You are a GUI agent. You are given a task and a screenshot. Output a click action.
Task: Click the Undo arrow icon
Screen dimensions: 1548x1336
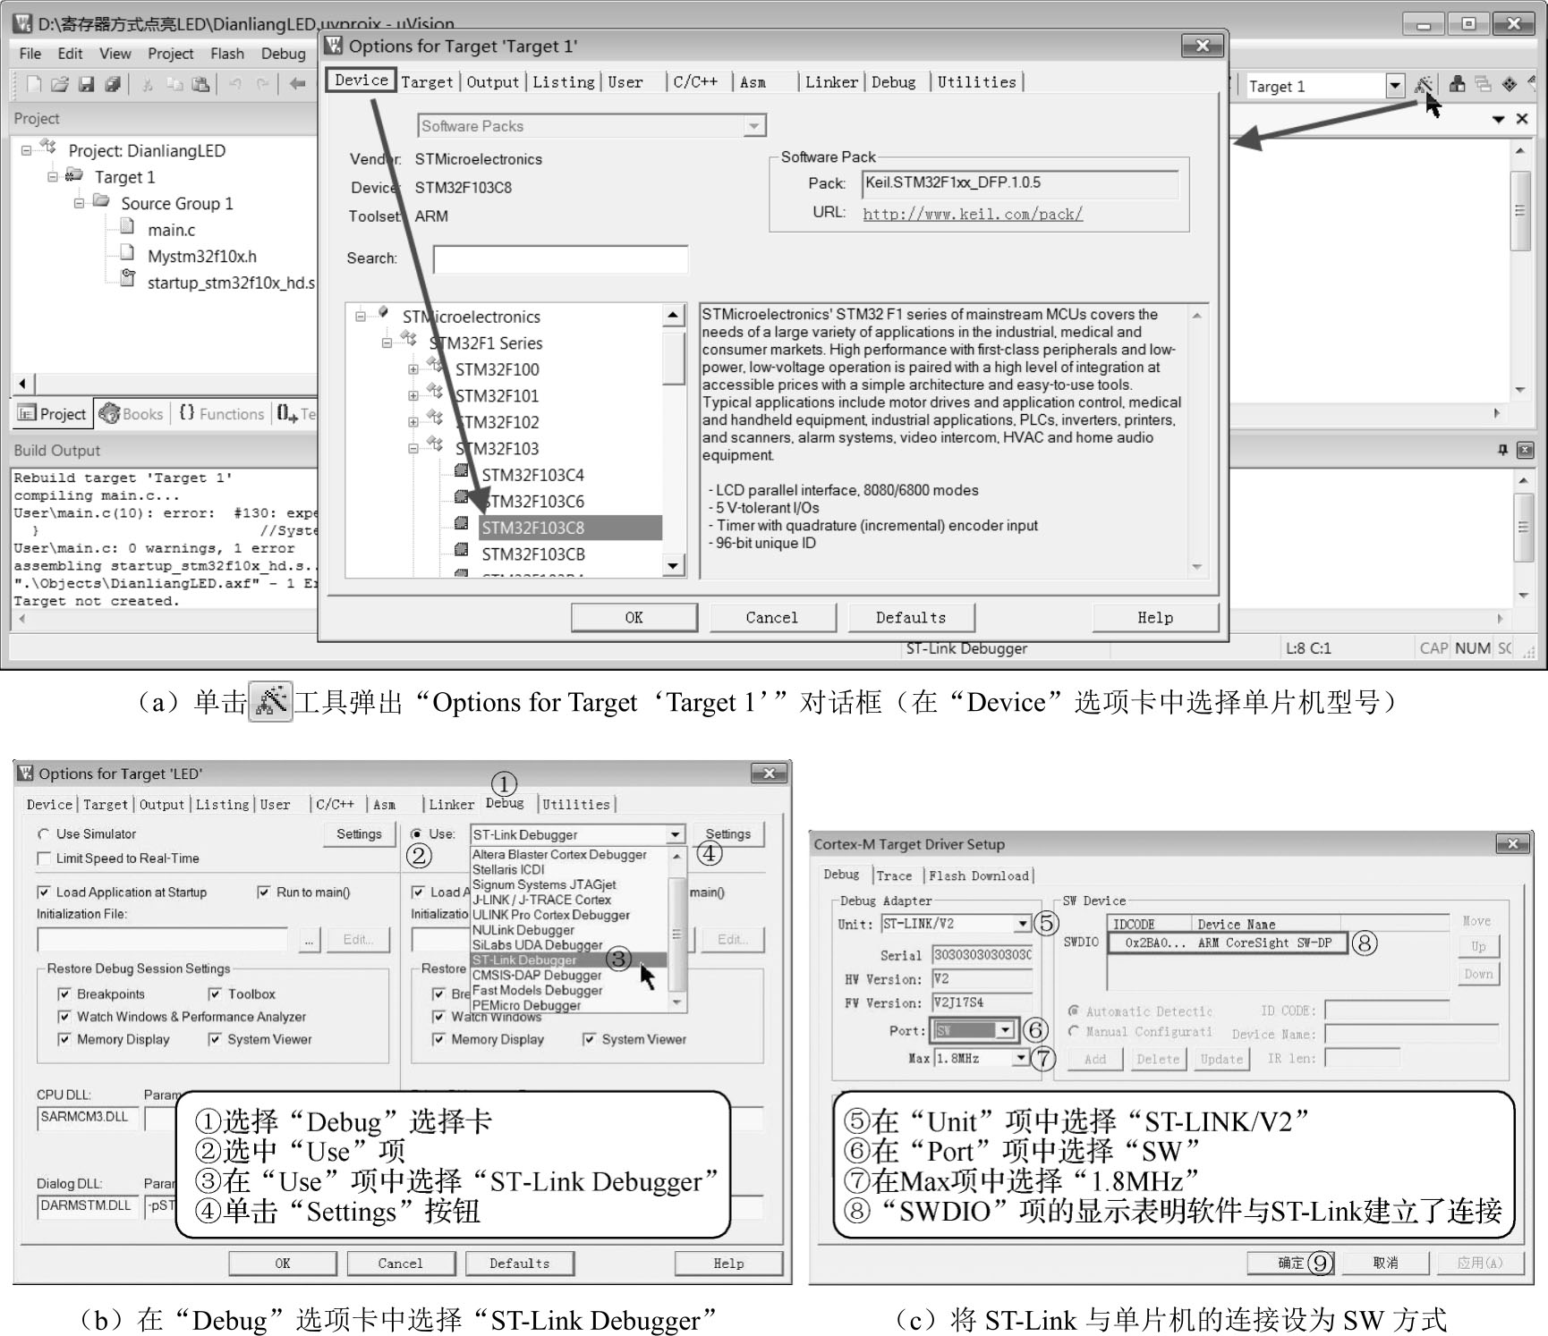tap(235, 84)
